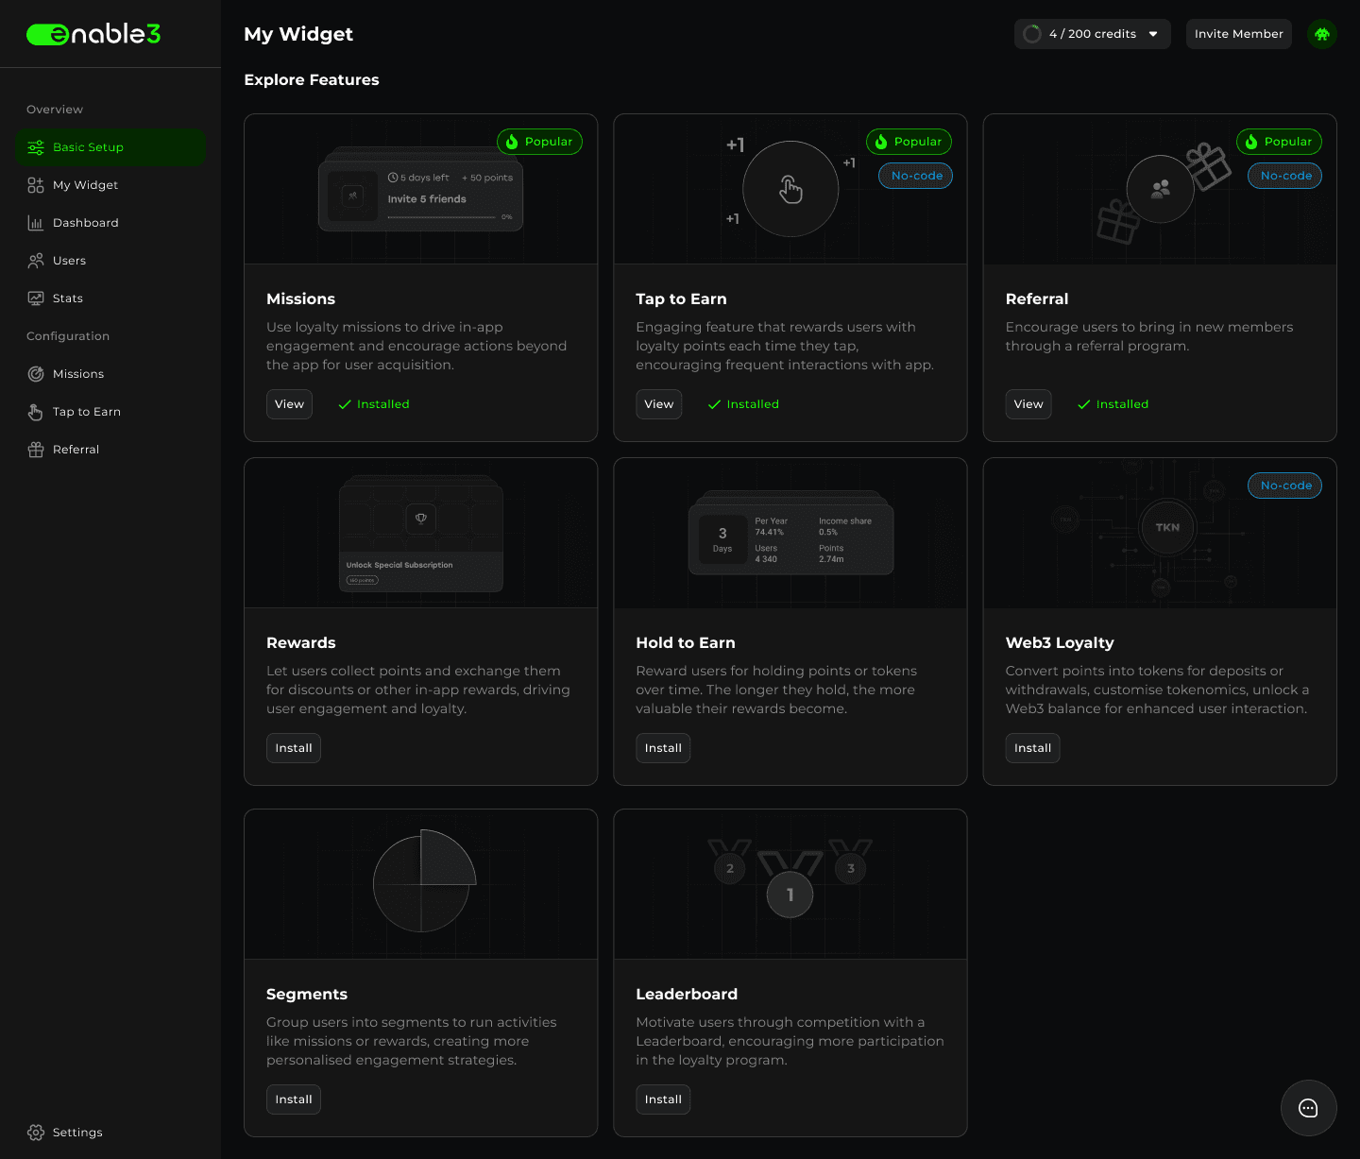Screen dimensions: 1360x1159
Task: Open the chat support bubble icon
Action: (1308, 1108)
